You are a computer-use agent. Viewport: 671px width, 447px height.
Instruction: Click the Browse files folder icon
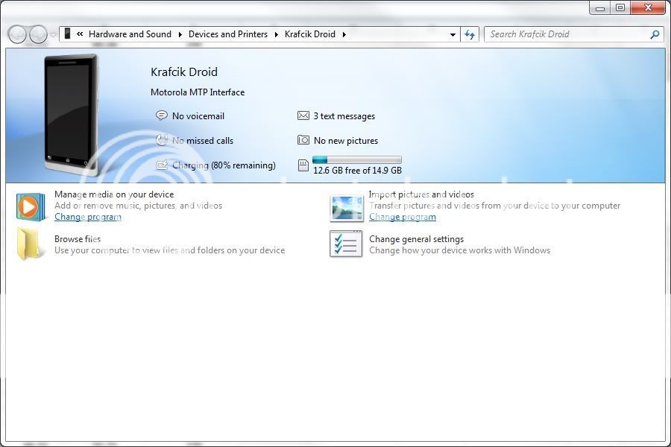(28, 244)
